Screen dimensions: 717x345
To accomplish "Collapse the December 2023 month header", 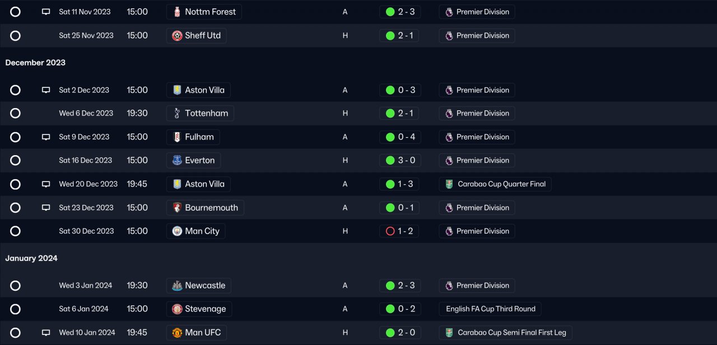I will [x=35, y=63].
